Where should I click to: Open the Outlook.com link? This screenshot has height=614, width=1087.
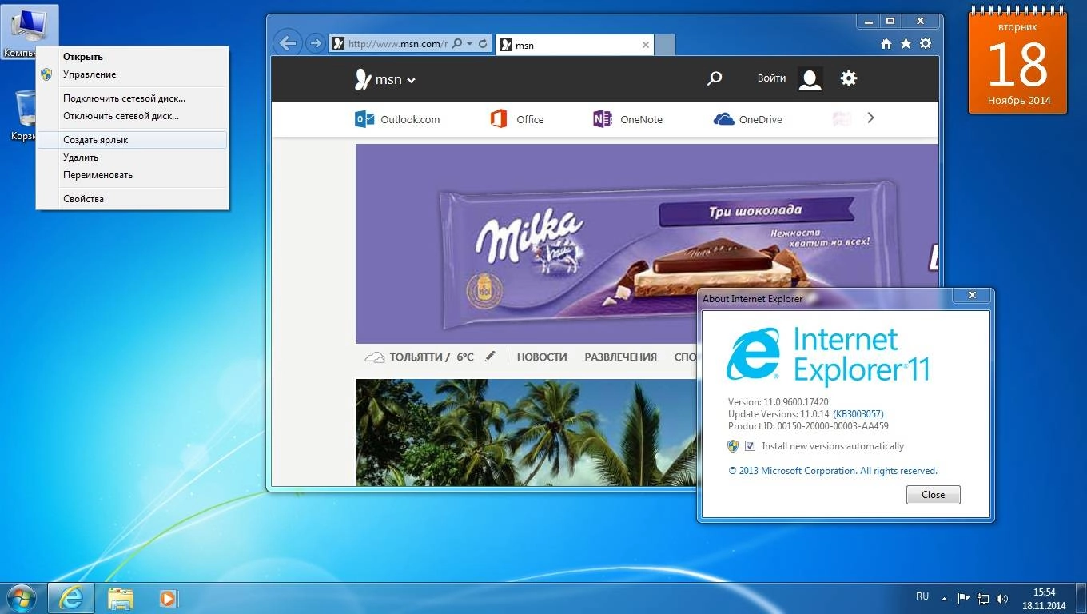397,119
